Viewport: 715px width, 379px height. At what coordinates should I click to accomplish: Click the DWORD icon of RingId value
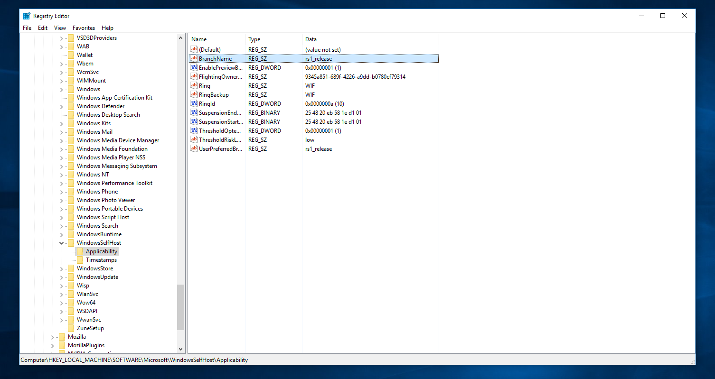(194, 104)
